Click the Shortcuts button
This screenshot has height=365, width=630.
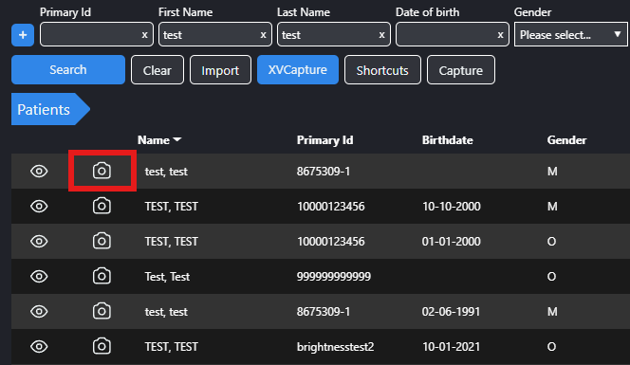(x=382, y=70)
